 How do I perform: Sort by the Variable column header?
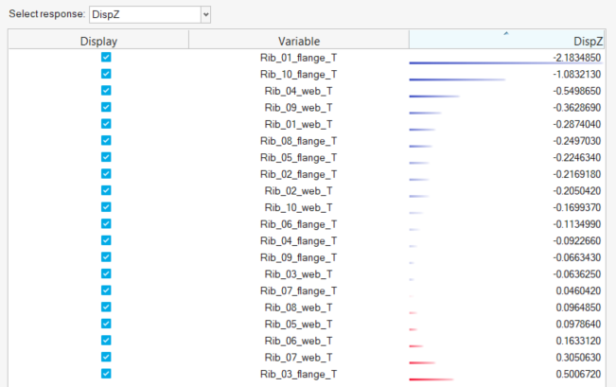298,41
